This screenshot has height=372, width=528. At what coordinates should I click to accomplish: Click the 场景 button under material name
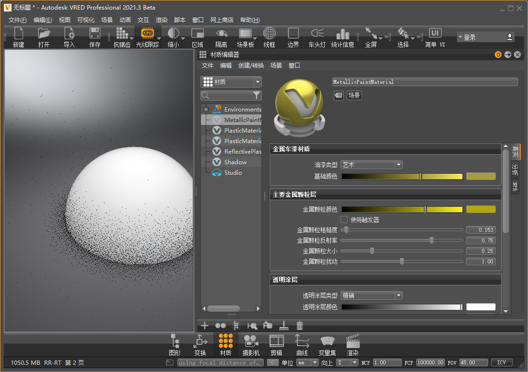(354, 95)
